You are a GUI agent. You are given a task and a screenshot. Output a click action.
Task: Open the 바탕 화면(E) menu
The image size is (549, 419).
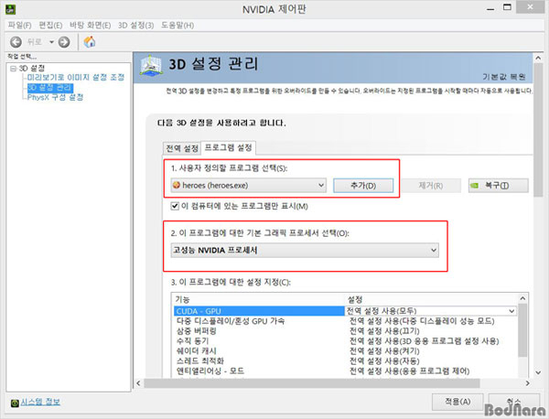click(90, 26)
